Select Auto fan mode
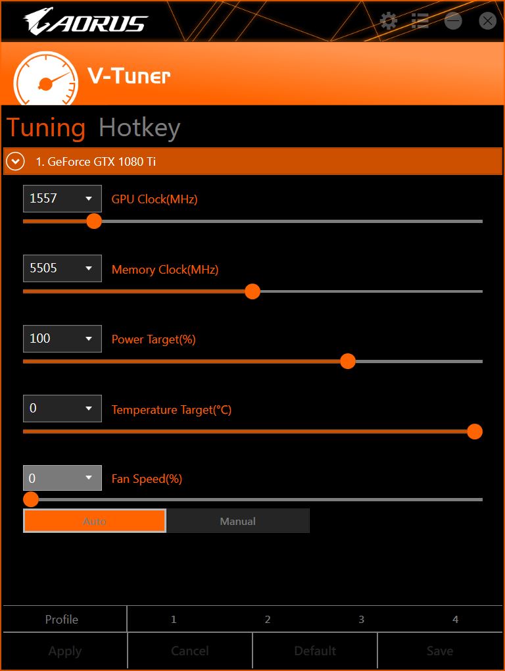Image resolution: width=505 pixels, height=671 pixels. tap(95, 521)
